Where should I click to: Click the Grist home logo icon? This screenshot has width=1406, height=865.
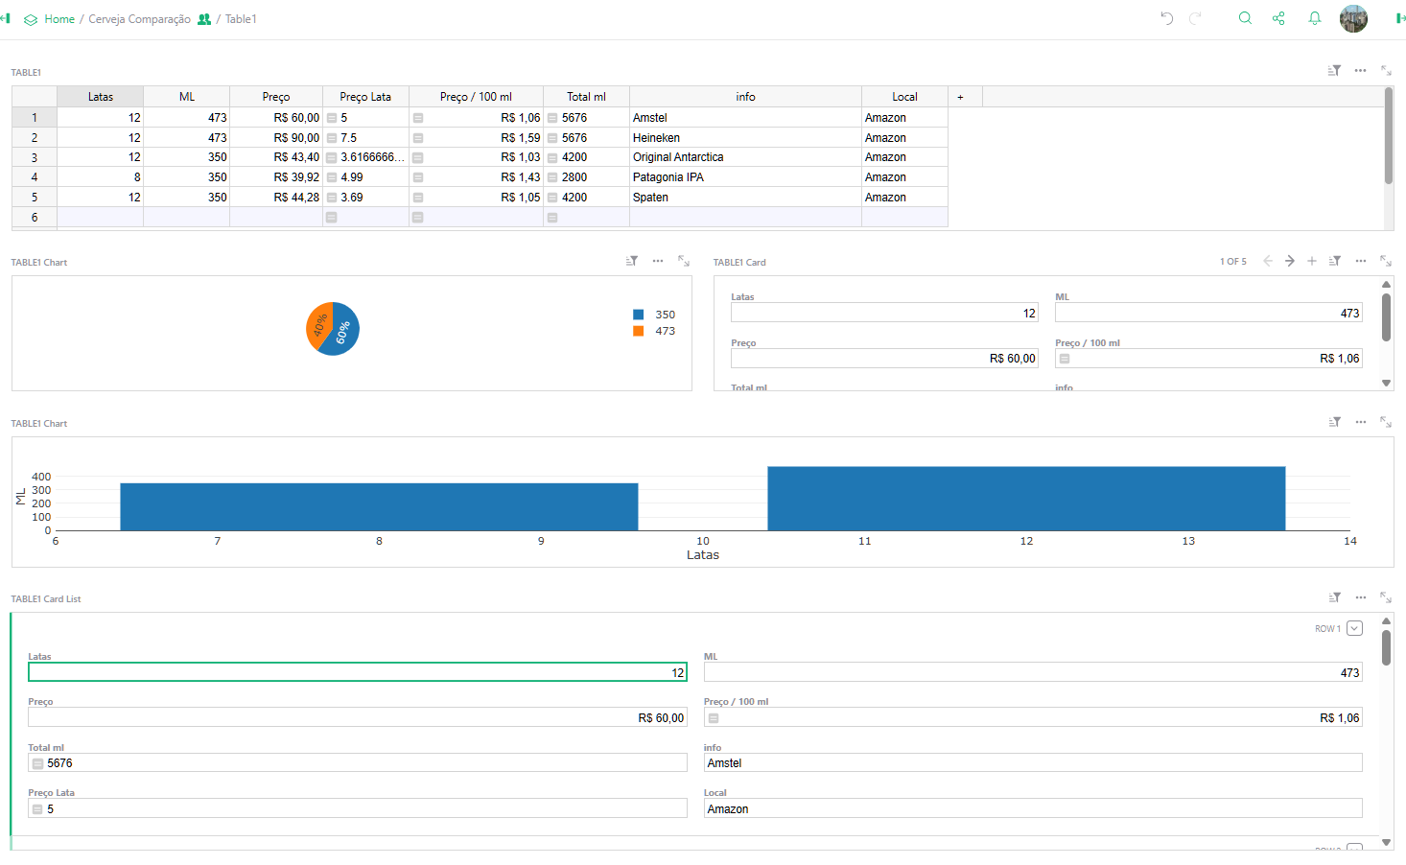point(31,19)
